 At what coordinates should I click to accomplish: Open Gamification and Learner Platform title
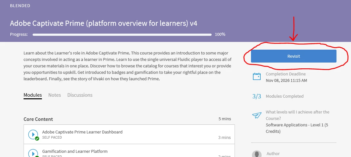75,152
